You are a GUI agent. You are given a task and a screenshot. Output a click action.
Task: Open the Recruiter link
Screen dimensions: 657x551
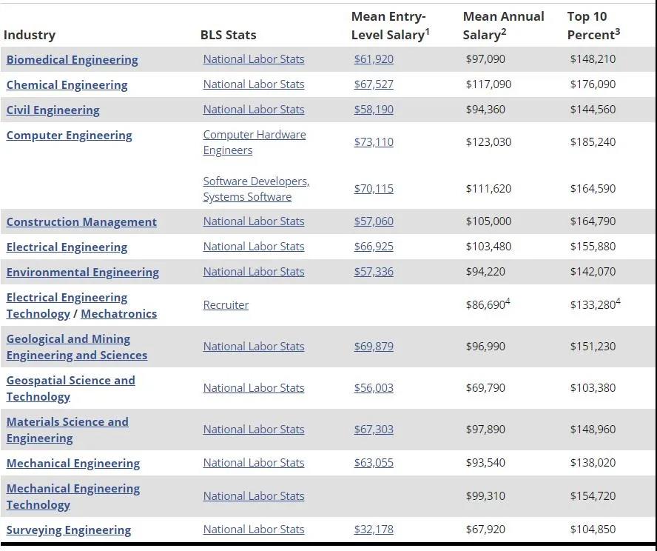[226, 305]
